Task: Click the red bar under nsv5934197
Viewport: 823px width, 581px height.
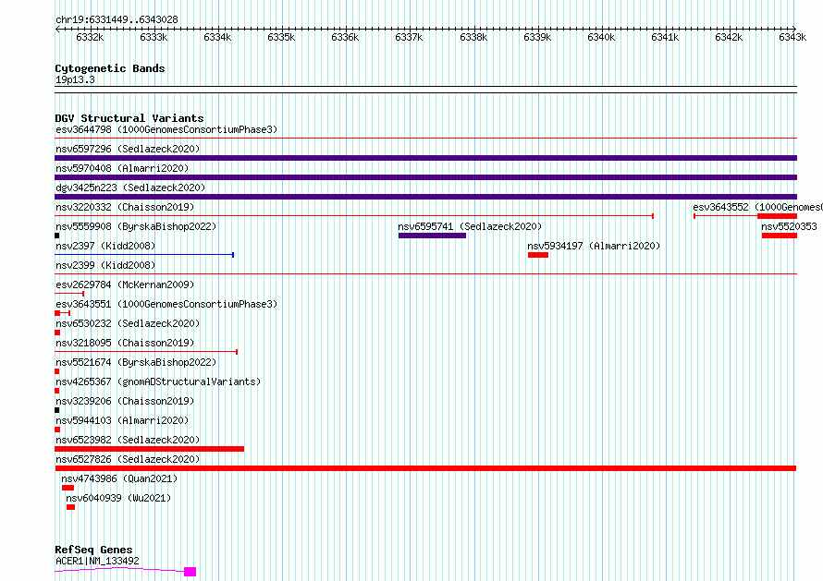Action: (x=538, y=255)
